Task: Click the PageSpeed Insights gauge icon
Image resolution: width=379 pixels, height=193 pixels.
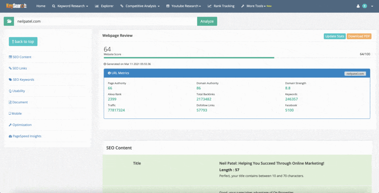Action: point(10,136)
